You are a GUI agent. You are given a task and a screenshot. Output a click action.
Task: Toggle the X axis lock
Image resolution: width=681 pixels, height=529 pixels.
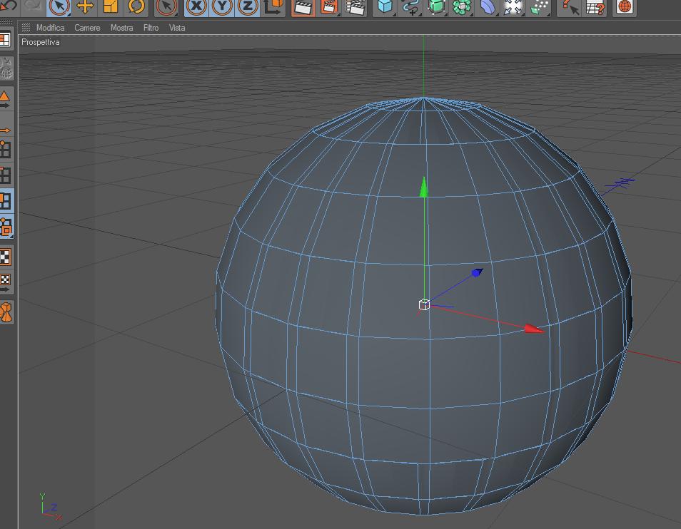click(x=196, y=7)
